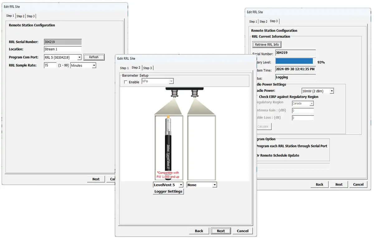Open the Program Com Port dropdown

point(79,57)
